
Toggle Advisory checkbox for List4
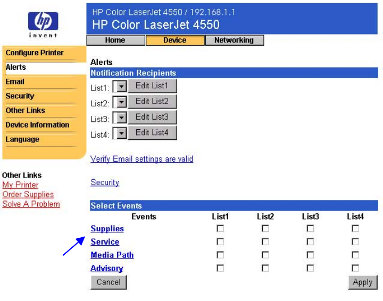click(x=355, y=268)
